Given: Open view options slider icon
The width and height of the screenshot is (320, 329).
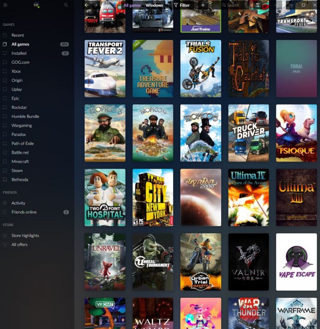Looking at the screenshot, I should coord(257,5).
